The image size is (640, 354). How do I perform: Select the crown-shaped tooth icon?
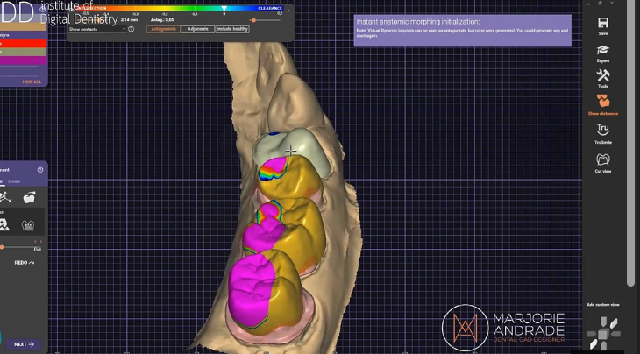click(28, 225)
